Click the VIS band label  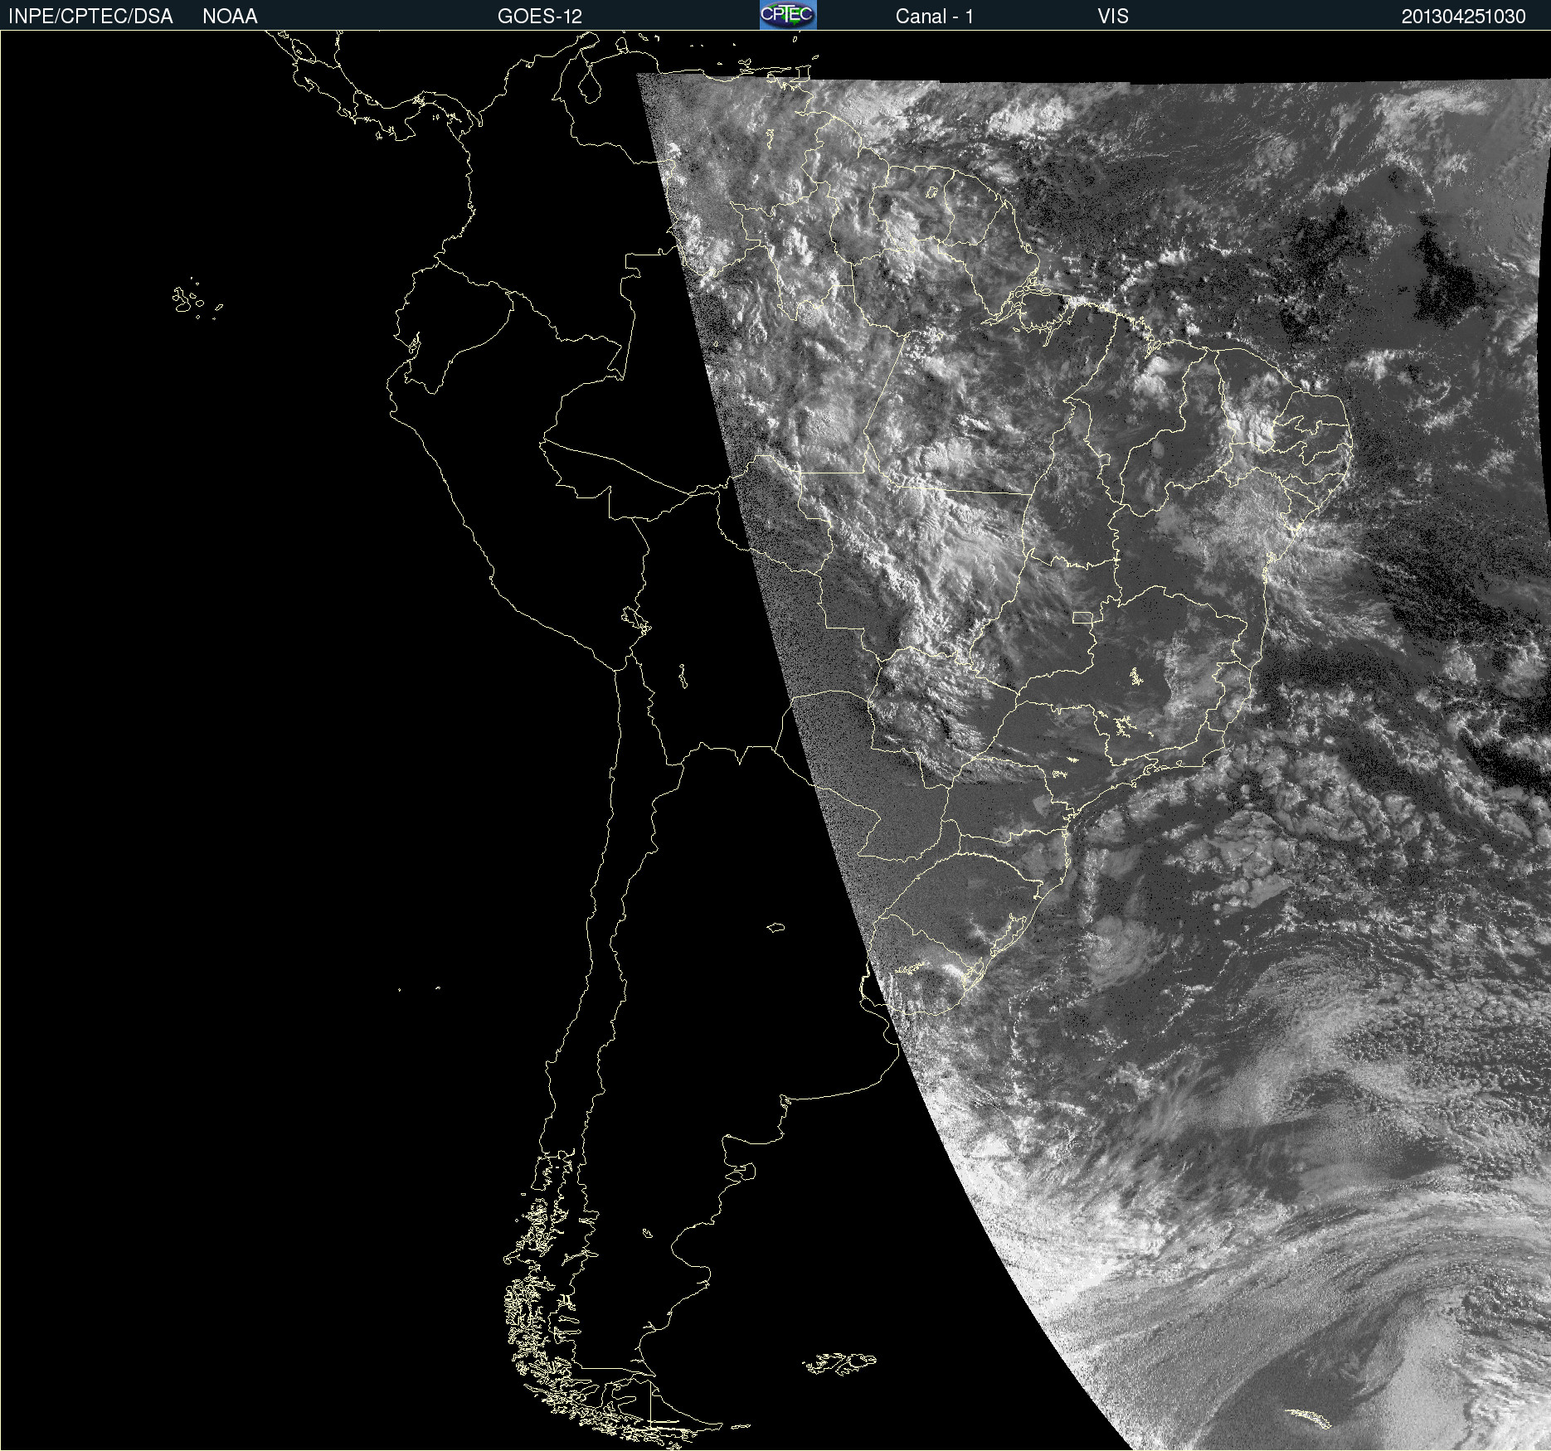coord(1113,17)
